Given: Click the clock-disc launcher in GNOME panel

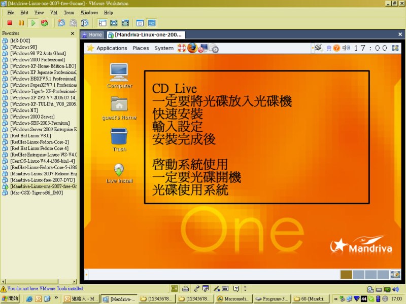Looking at the screenshot, I should pos(214,48).
